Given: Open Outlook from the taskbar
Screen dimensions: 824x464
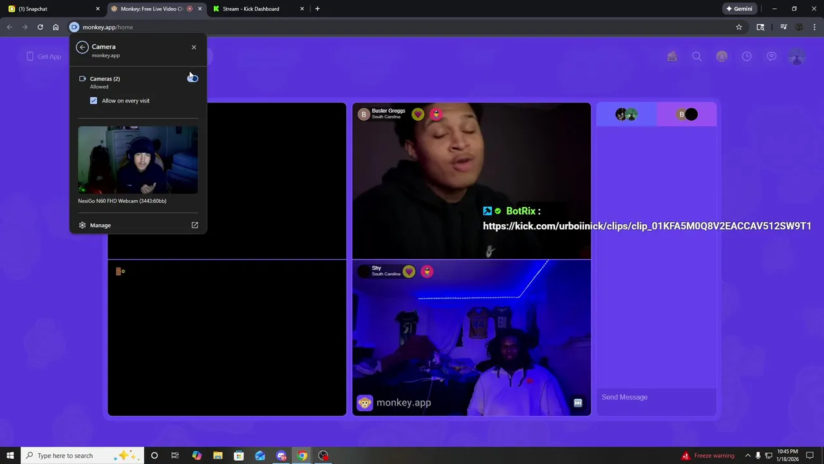Looking at the screenshot, I should [x=260, y=456].
